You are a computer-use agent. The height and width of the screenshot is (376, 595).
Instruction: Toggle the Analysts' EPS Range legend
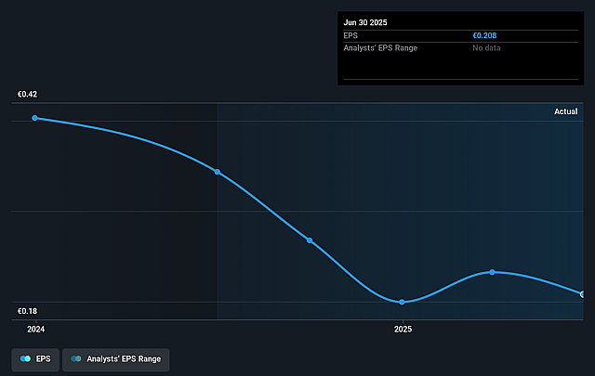click(x=115, y=359)
